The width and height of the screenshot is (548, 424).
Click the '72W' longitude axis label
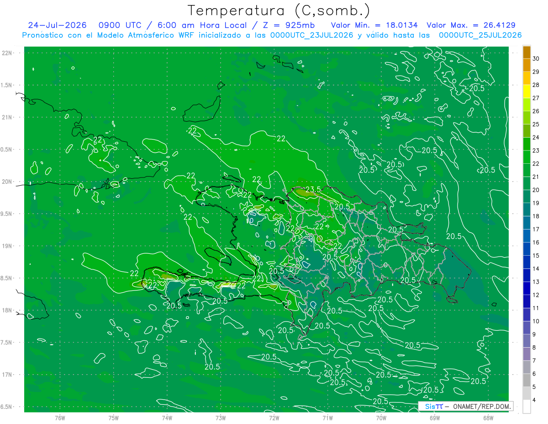[x=274, y=418]
